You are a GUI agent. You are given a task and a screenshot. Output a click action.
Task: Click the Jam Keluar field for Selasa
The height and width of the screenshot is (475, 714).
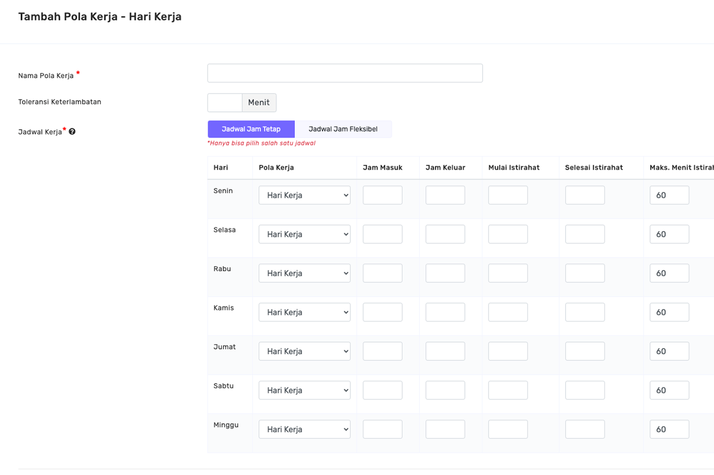(445, 234)
